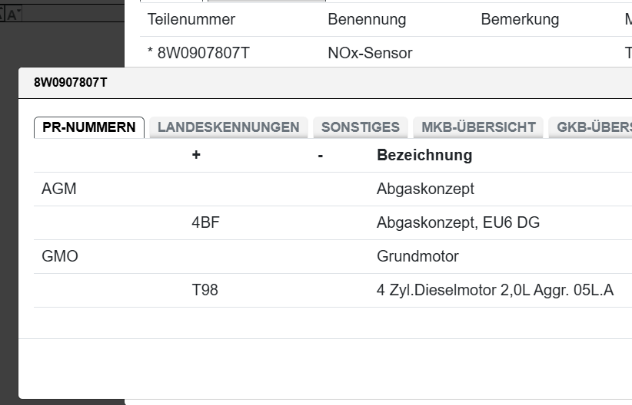
Task: Click the minus column header
Action: pyautogui.click(x=320, y=155)
